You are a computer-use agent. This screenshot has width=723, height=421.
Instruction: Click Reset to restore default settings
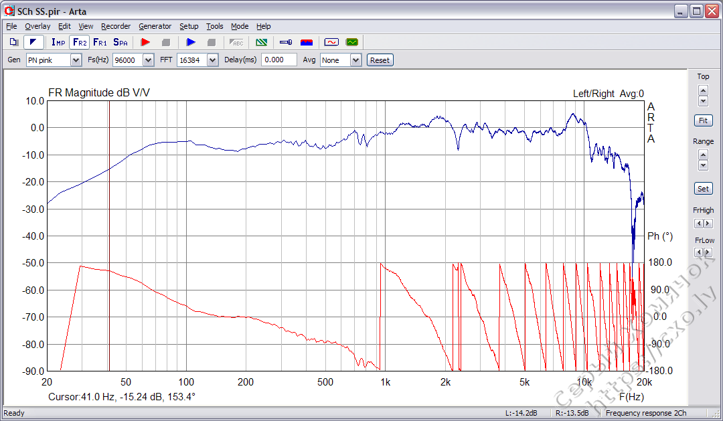(x=380, y=60)
